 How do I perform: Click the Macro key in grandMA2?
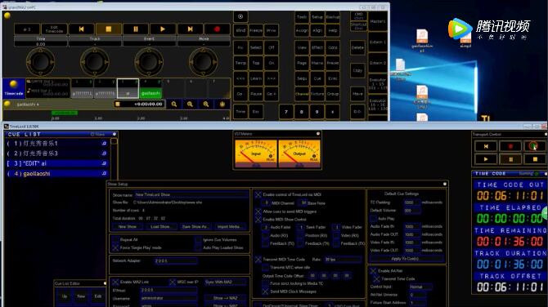click(x=317, y=63)
